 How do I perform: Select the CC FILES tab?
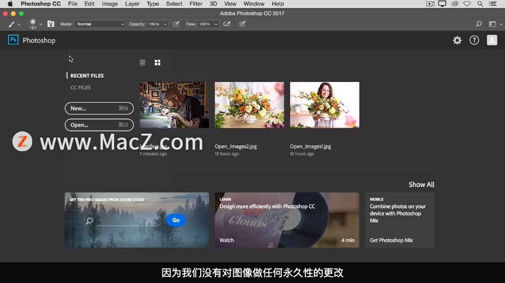(x=80, y=88)
